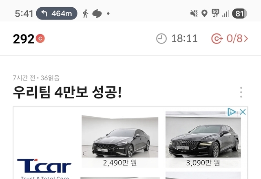
Task: Open the clock timer icon
Action: [161, 39]
